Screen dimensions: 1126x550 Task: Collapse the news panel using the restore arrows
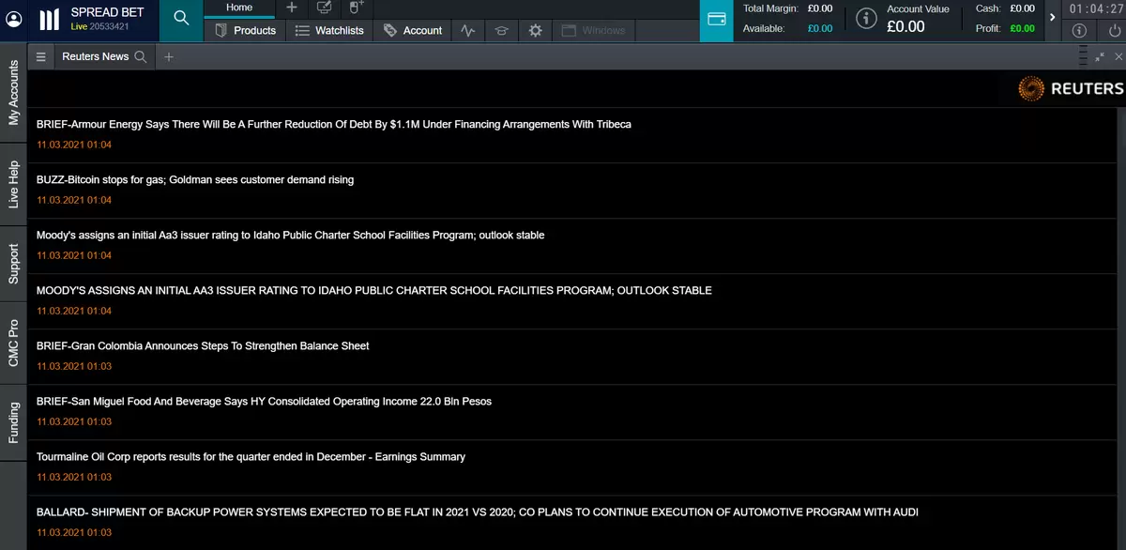(1100, 56)
